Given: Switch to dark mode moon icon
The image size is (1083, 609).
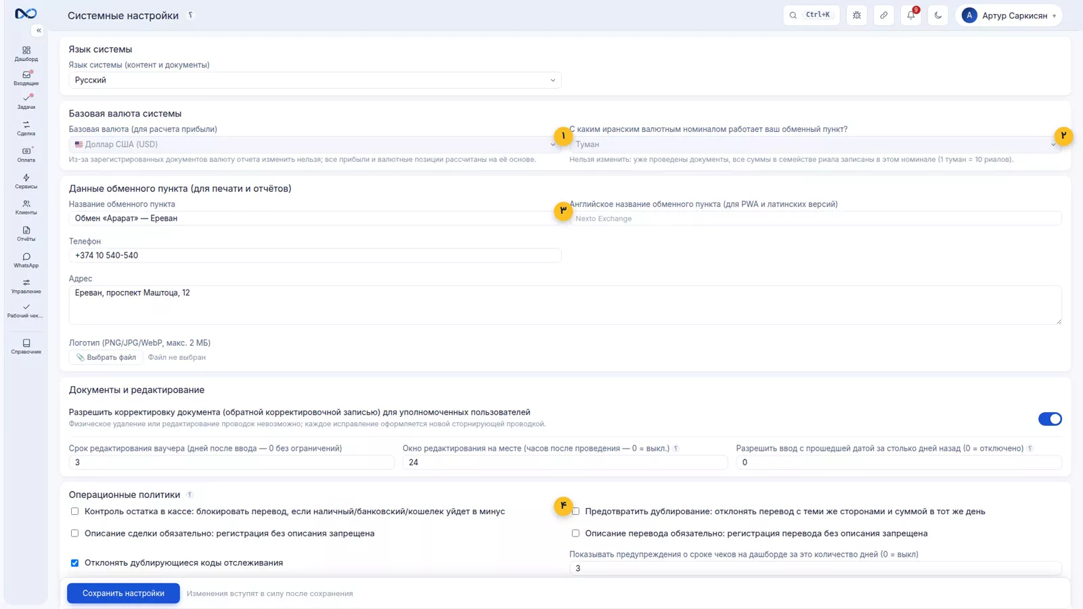Looking at the screenshot, I should coord(938,15).
